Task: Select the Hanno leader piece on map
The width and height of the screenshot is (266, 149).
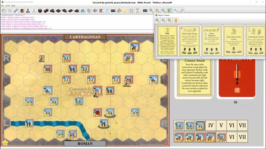Action: [x=42, y=59]
